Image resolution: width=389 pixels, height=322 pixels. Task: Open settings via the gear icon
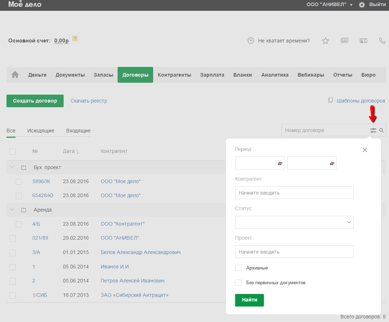point(362,5)
